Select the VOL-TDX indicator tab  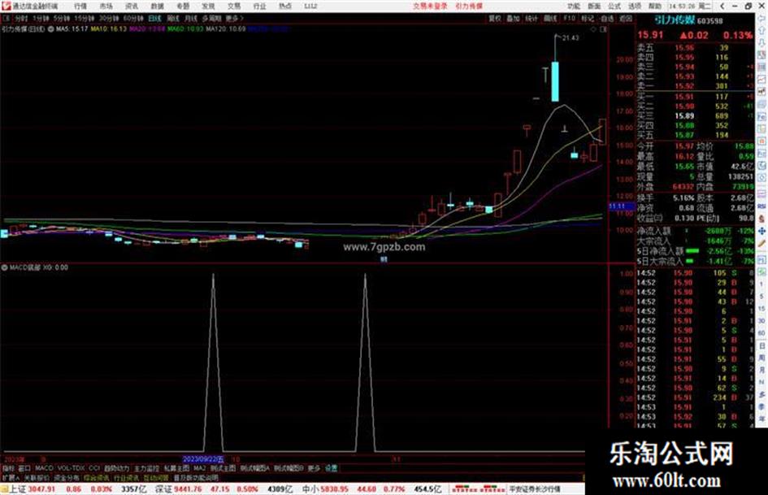click(71, 468)
